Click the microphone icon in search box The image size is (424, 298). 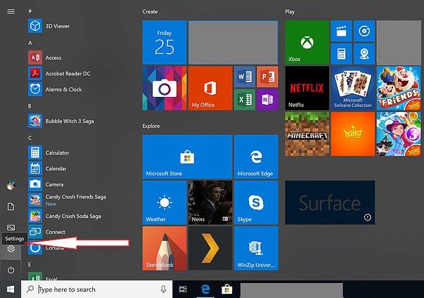pyautogui.click(x=164, y=289)
